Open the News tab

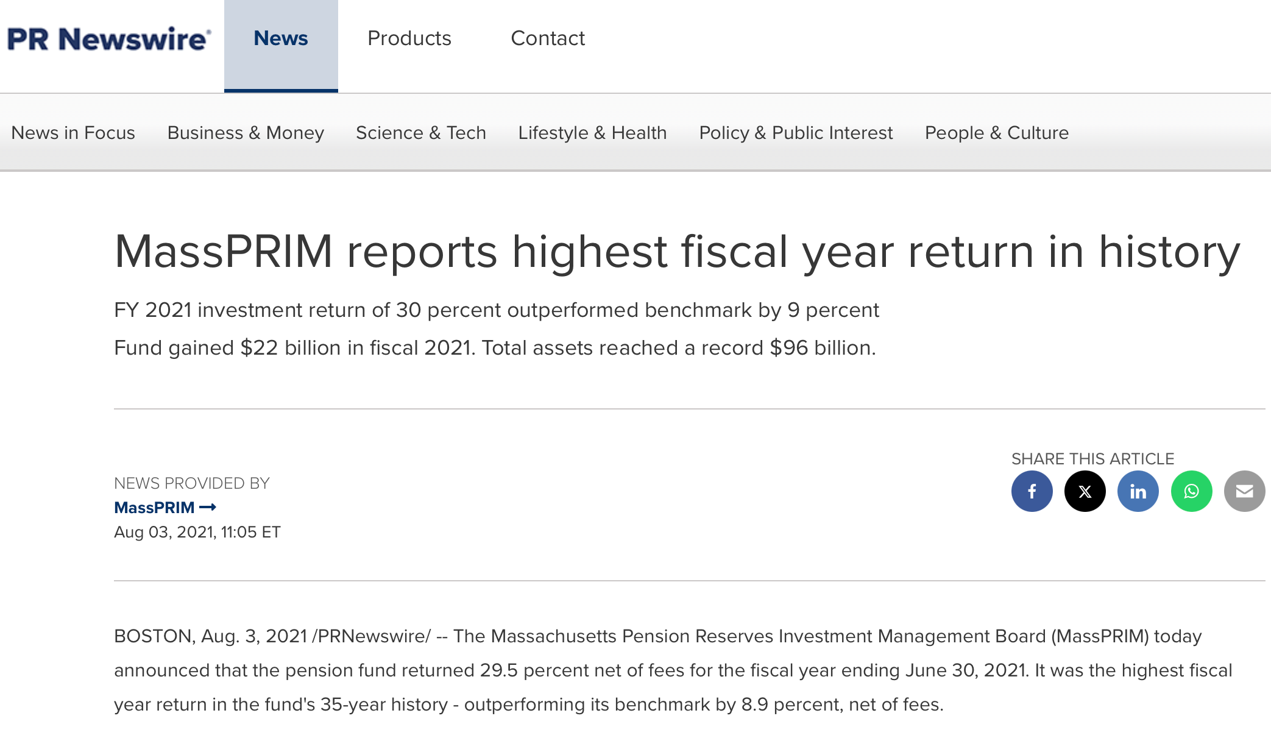(281, 39)
